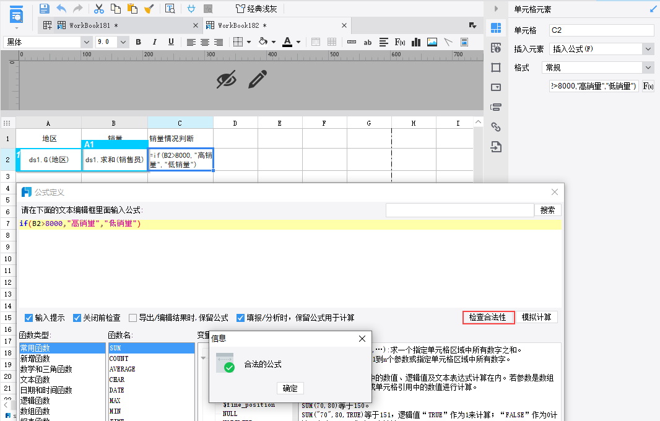Click inside the formula text editor
This screenshot has height=421, width=660.
tap(290, 263)
